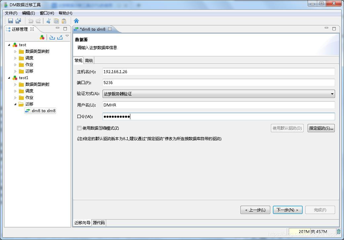Screen dimensions: 344x240
Task: Select test1 project label
Action: (x=23, y=78)
